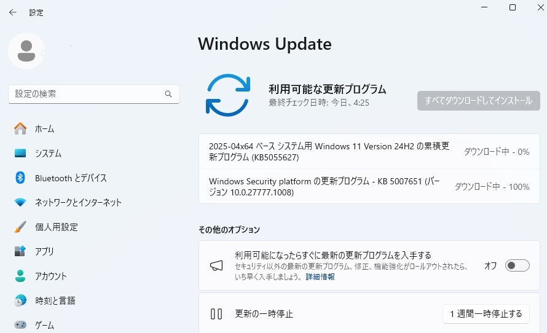The height and width of the screenshot is (333, 547).
Task: Click the 利用可能な更新プログラム heading
Action: [327, 89]
